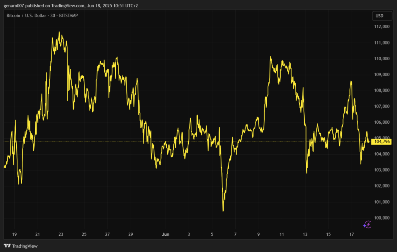Click the 102,000 price scale label
Screen dimensions: 397x252
click(x=381, y=186)
